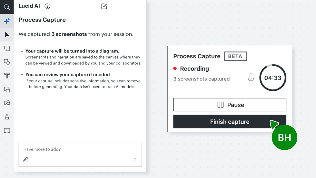This screenshot has height=178, width=316.
Task: Send message with up arrow
Action: point(135,160)
